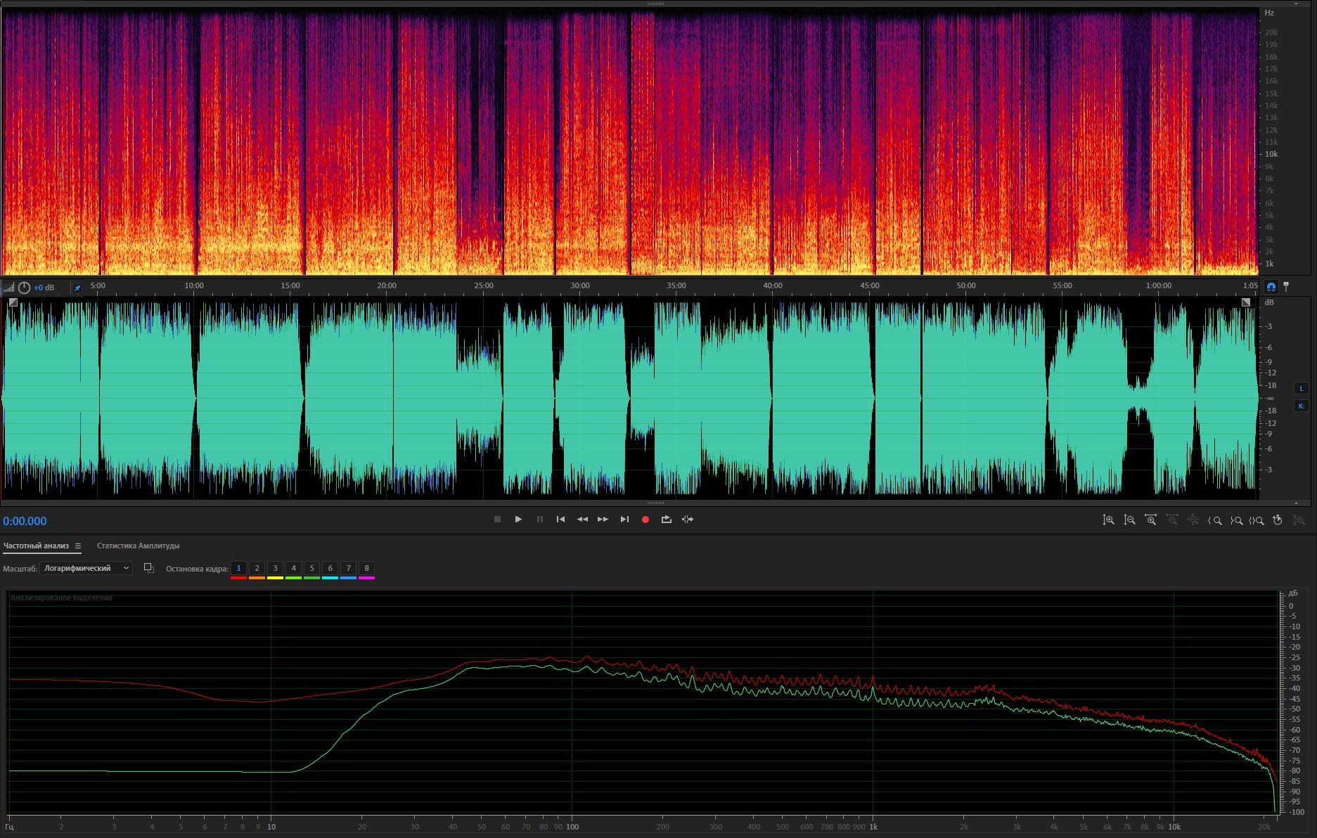Click the skip selection transport icon

pyautogui.click(x=688, y=520)
